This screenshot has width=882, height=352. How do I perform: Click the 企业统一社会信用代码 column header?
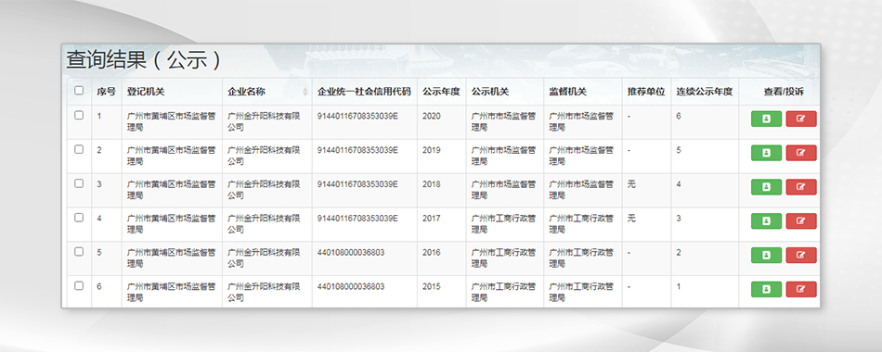364,92
